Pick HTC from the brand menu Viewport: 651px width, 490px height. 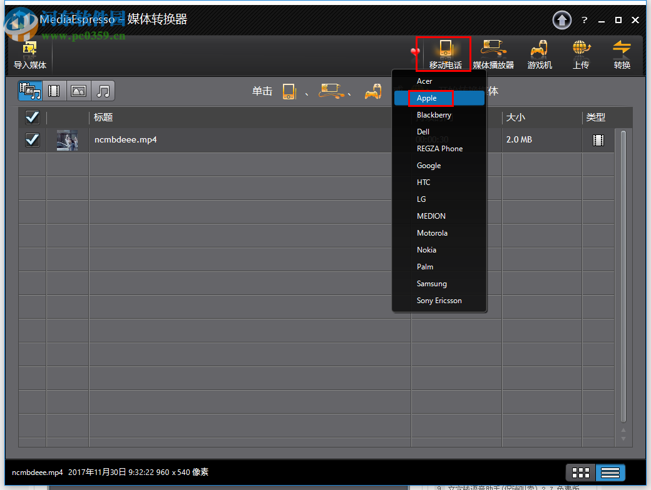pyautogui.click(x=439, y=182)
